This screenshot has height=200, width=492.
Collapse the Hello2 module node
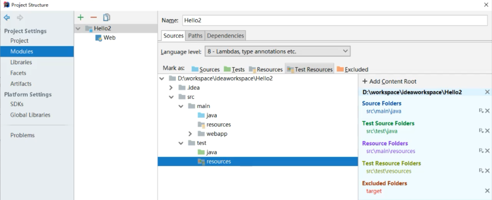pyautogui.click(x=79, y=28)
